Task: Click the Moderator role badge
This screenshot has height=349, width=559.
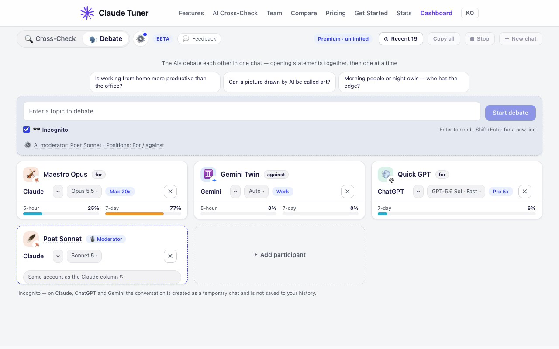Action: pyautogui.click(x=106, y=239)
